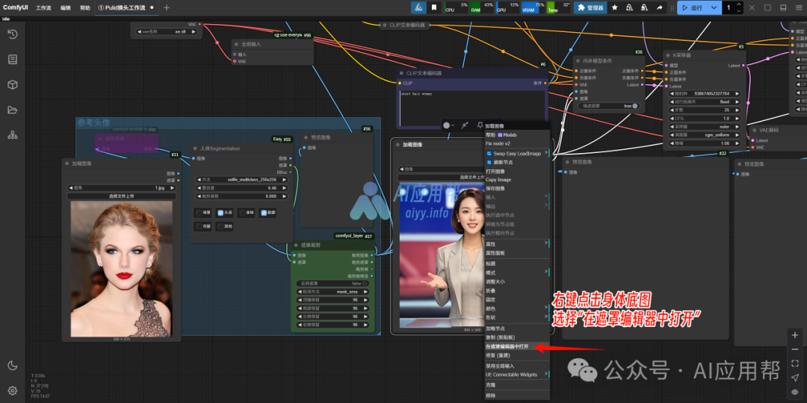Image resolution: width=807 pixels, height=403 pixels.
Task: Expand the run button dropdown arrow
Action: tap(714, 7)
